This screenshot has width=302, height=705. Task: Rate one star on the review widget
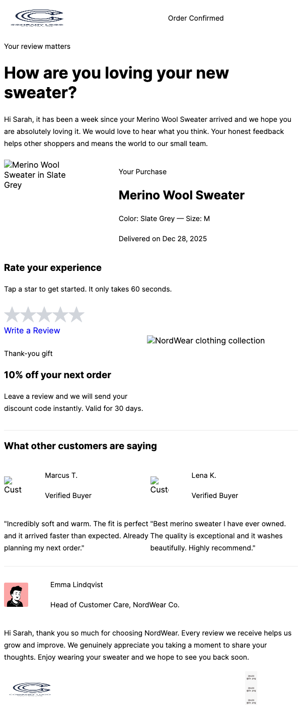click(x=12, y=314)
